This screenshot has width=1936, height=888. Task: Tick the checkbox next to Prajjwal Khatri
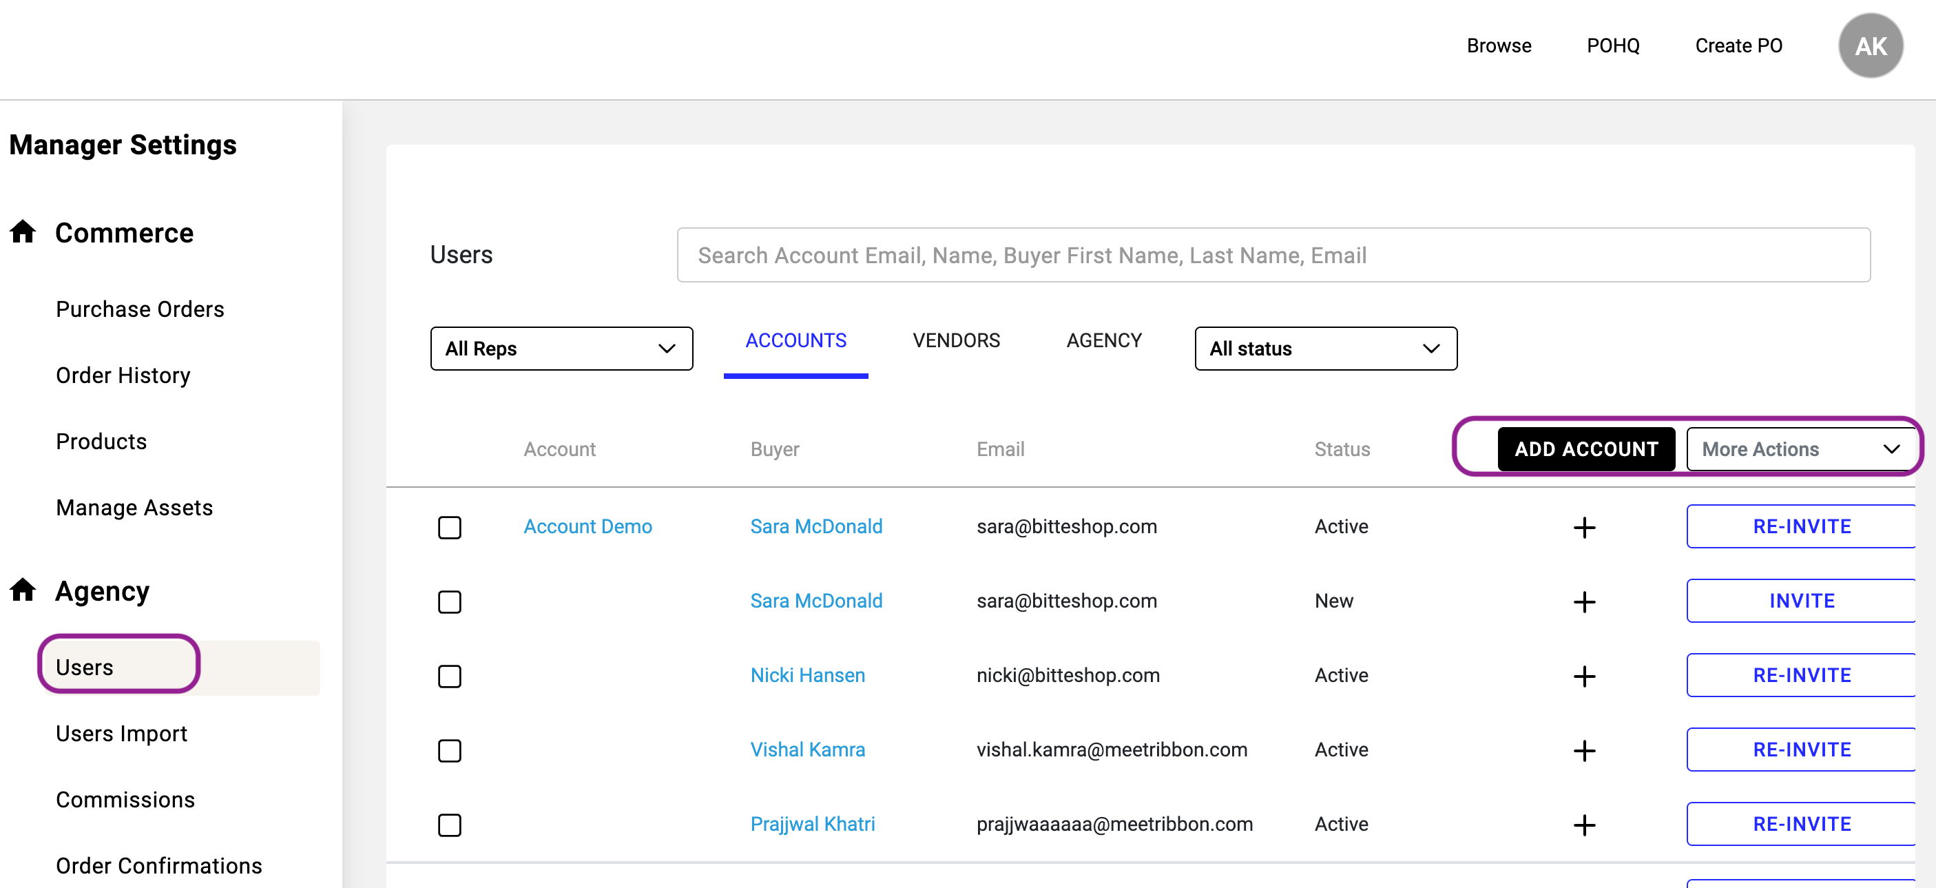[450, 825]
